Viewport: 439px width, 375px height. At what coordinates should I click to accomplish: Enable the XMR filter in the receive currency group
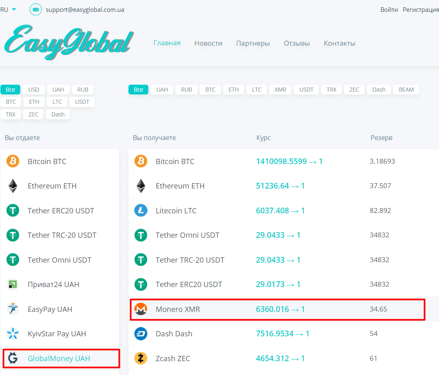(x=280, y=89)
